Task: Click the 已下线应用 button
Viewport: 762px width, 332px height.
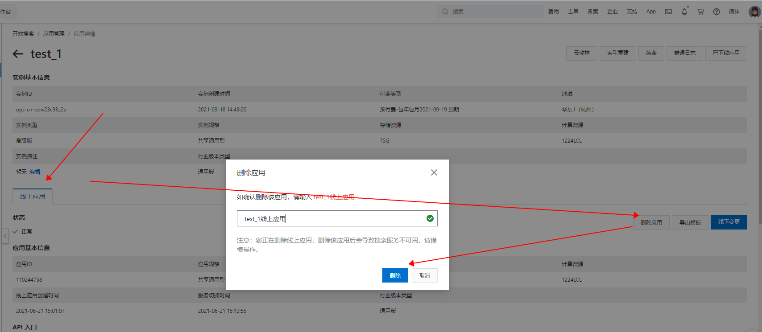Action: pos(726,53)
